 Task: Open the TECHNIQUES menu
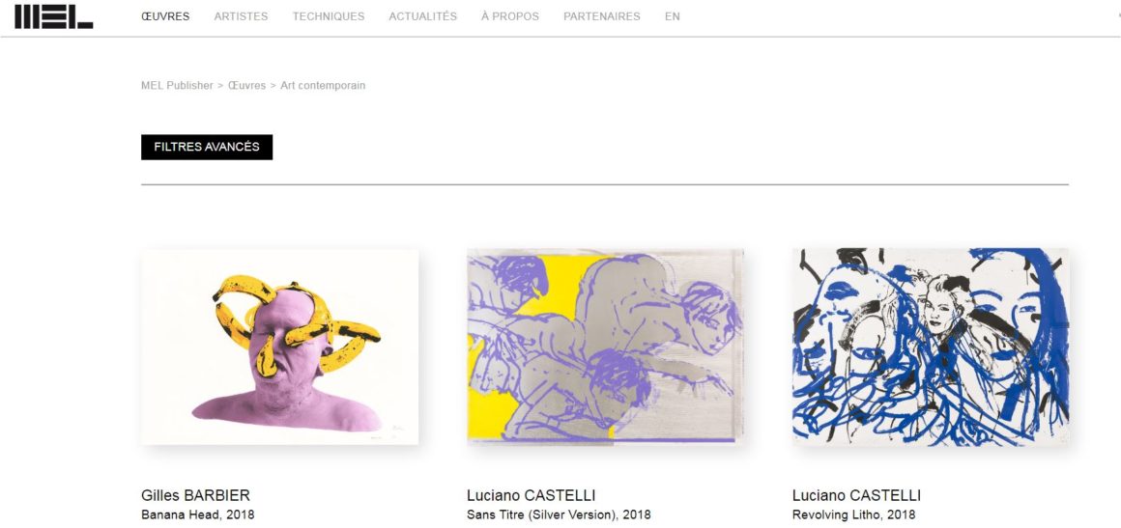coord(329,16)
